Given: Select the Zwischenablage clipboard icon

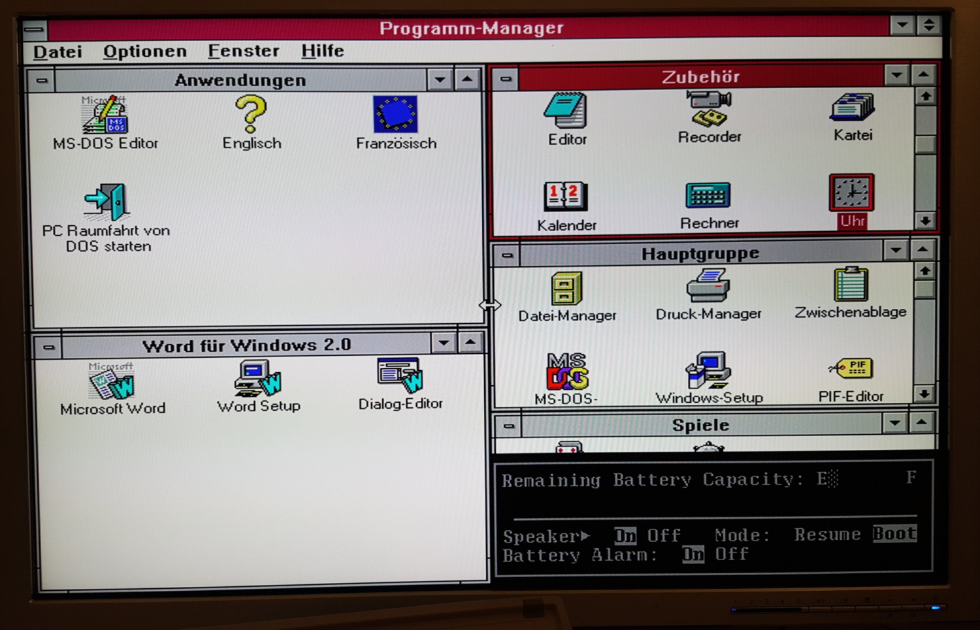Looking at the screenshot, I should (851, 284).
